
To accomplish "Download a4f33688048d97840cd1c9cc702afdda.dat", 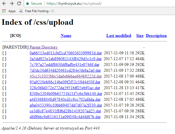I will pyautogui.click(x=65, y=99).
